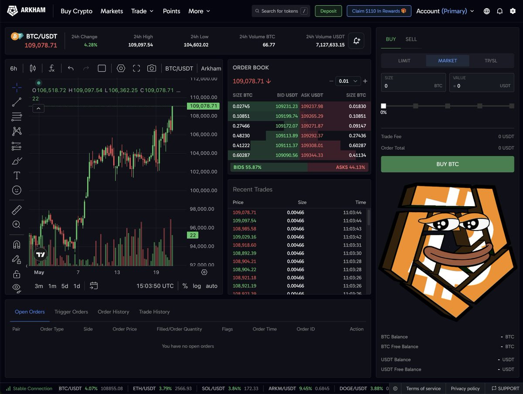
Task: Open the Account (Primary) dropdown
Action: click(445, 11)
